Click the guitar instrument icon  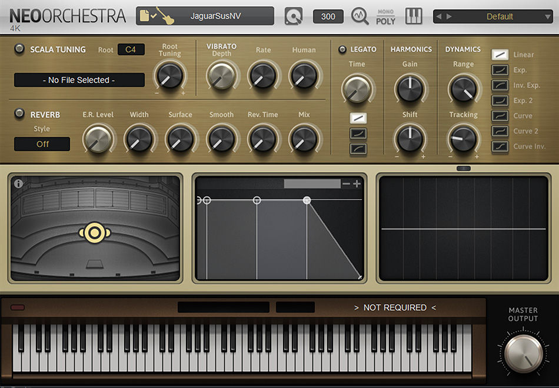(165, 16)
